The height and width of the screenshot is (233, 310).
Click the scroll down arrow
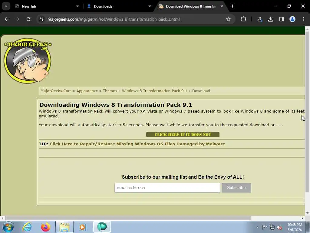point(307,213)
